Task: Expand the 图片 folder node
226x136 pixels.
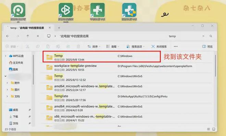Action: point(7,90)
